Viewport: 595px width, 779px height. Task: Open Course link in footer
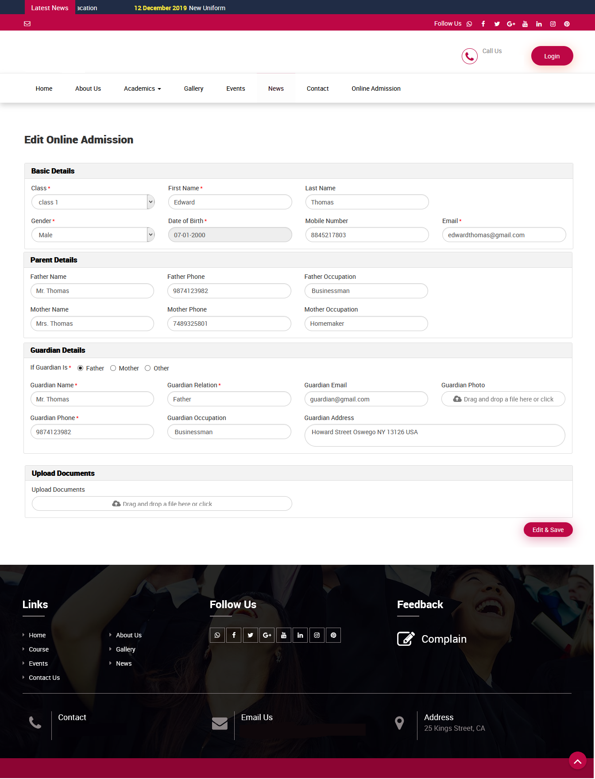pos(39,649)
